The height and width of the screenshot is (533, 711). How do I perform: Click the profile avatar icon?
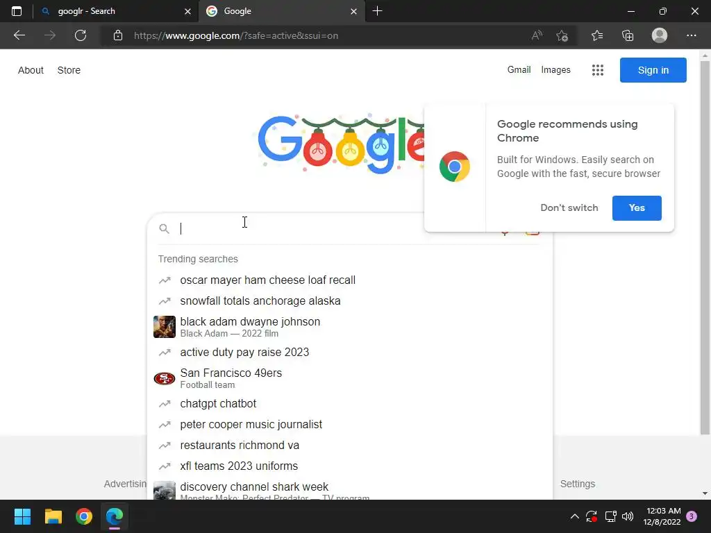tap(660, 35)
